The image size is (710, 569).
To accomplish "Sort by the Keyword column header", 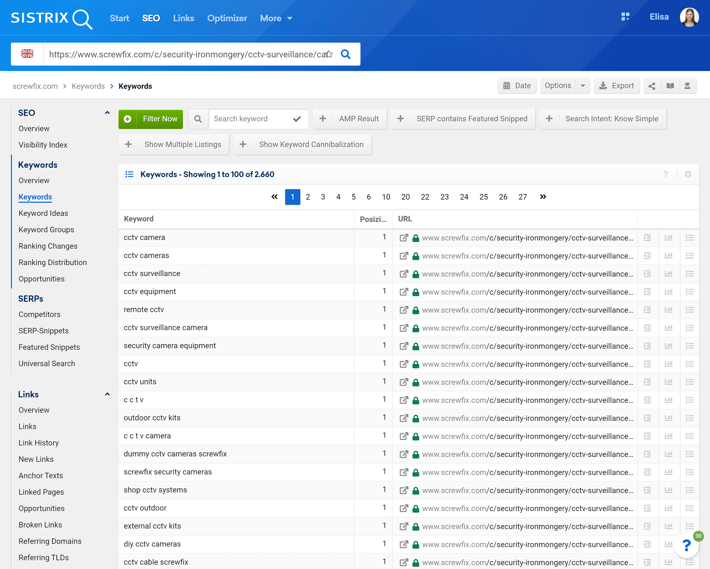I will tap(139, 219).
